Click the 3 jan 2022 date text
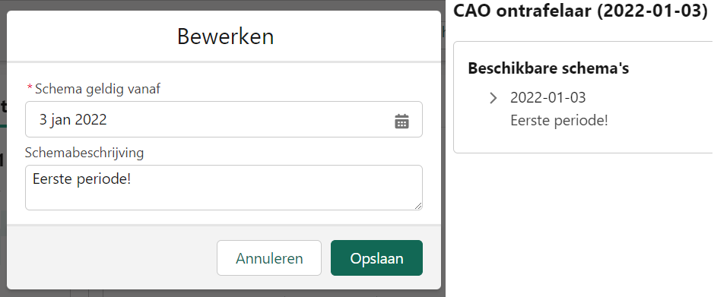Viewport: 714px width, 297px height. 73,119
